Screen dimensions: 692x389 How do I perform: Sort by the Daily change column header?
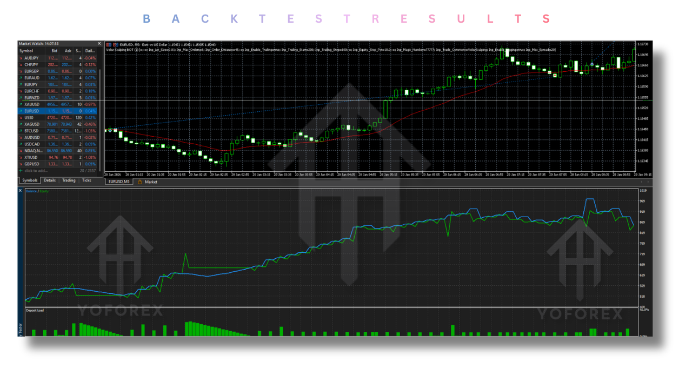coord(90,50)
